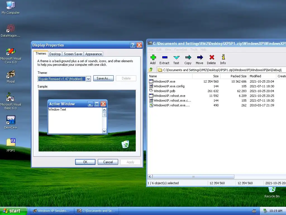Viewport: 286px width, 215px height.
Task: Sort files by Packed Size column
Action: tap(234, 76)
